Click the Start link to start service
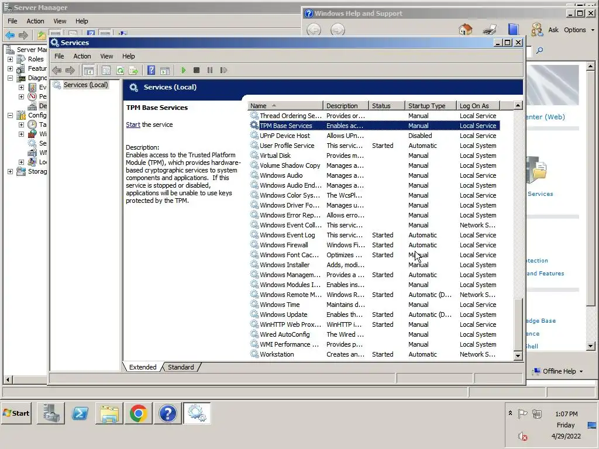Screen dimensions: 599x449 point(133,125)
